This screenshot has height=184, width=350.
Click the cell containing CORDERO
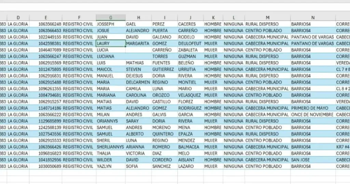[x=164, y=159]
